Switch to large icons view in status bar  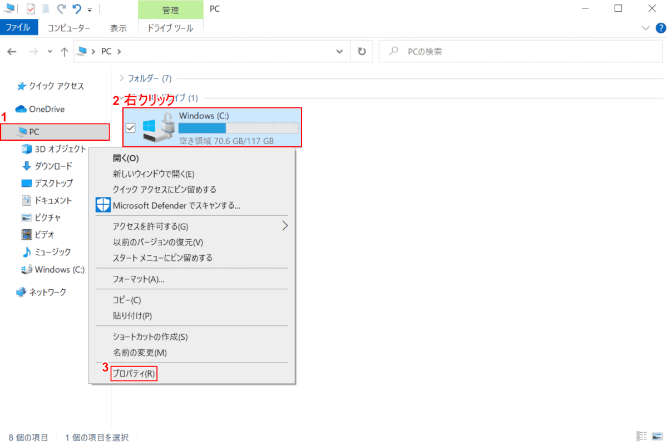pos(657,437)
